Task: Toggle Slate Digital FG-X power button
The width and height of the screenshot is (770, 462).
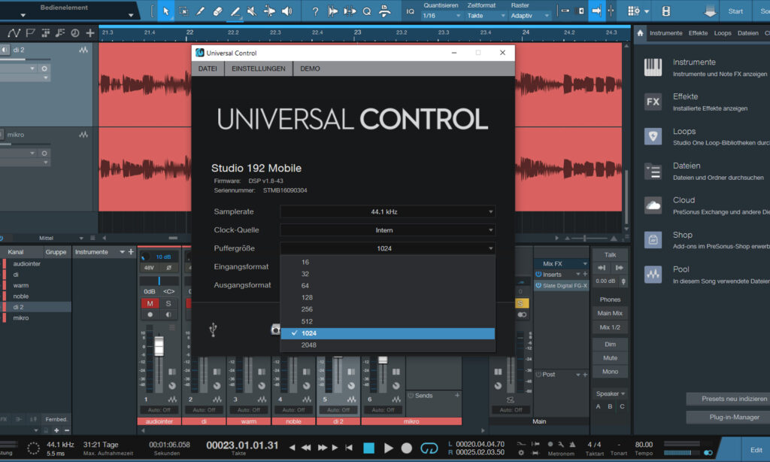Action: (538, 286)
